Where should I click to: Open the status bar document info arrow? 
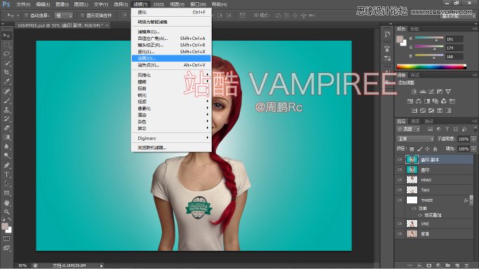click(x=102, y=265)
